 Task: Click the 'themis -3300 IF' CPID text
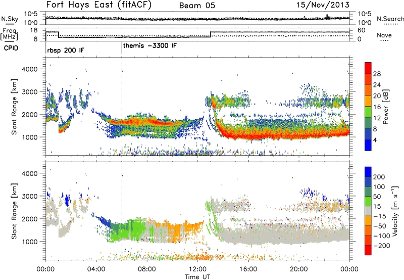point(150,45)
